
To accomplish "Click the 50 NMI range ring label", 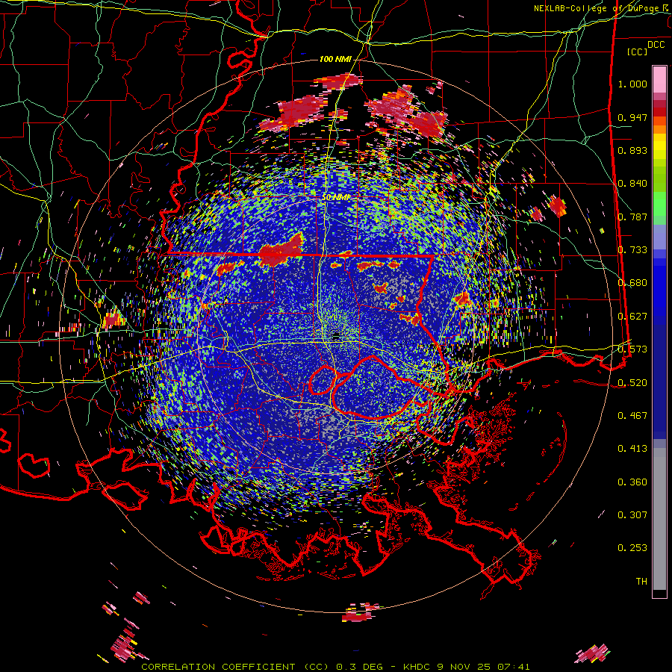I will (x=336, y=198).
